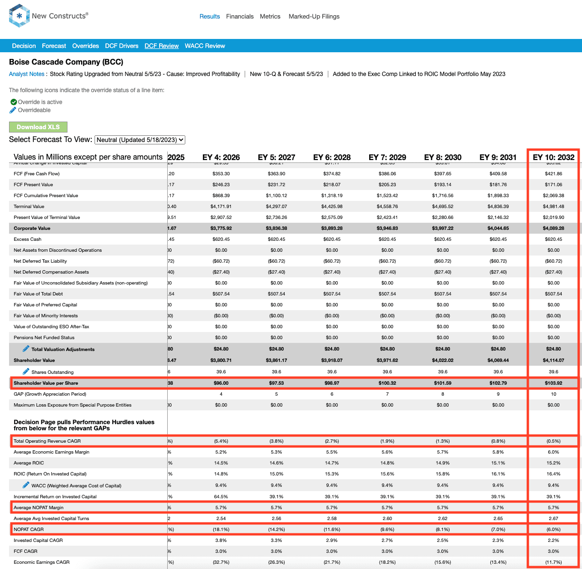
Task: Go to the WACC Review tab
Action: coord(205,46)
